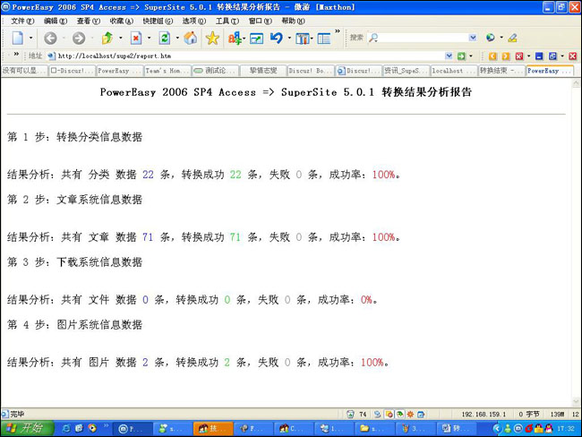Screen dimensions: 582x437
Task: Click the orange next-tab arrow icon
Action: [506, 56]
